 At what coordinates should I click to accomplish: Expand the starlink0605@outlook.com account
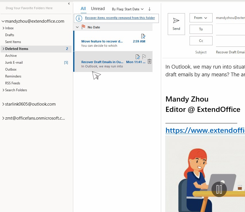[x=3, y=104]
